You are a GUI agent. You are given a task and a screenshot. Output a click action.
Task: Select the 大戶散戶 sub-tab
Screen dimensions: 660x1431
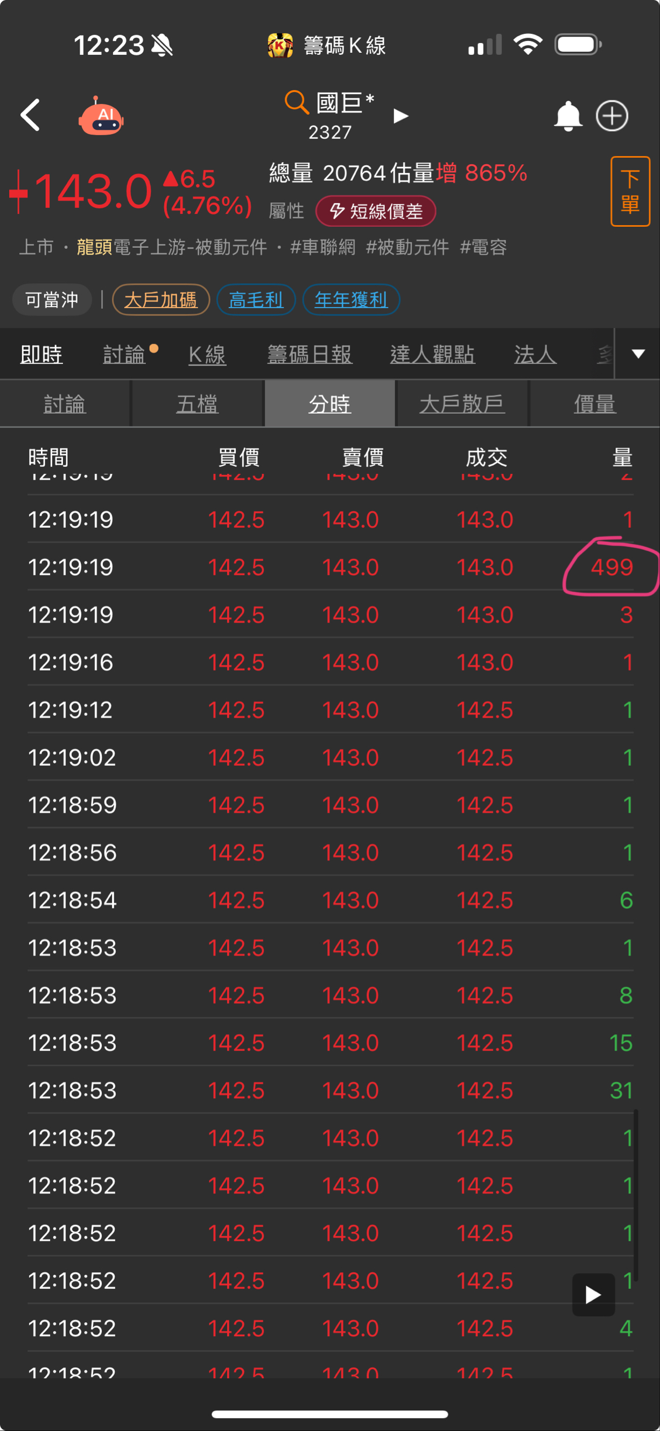coord(462,404)
